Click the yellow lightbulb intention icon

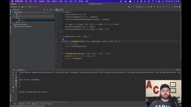(63, 39)
